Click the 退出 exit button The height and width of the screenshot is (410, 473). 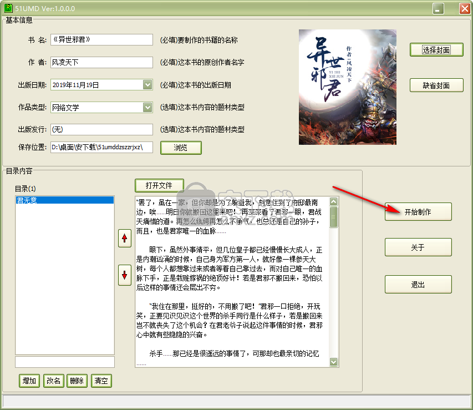[x=418, y=285]
